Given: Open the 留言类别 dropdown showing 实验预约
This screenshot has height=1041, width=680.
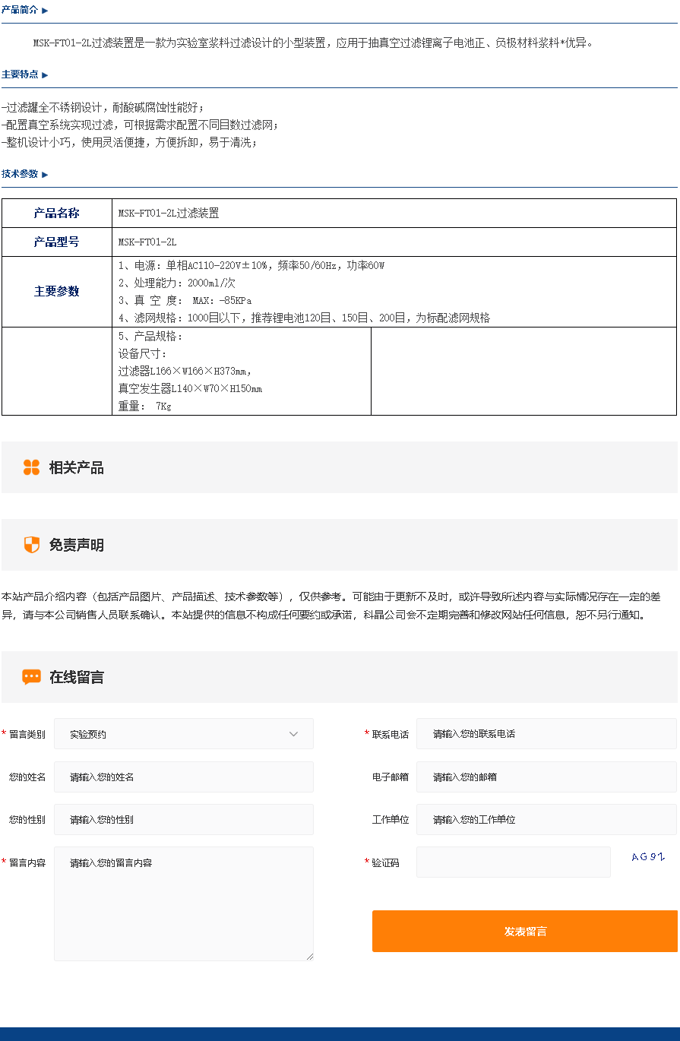Looking at the screenshot, I should coord(183,734).
